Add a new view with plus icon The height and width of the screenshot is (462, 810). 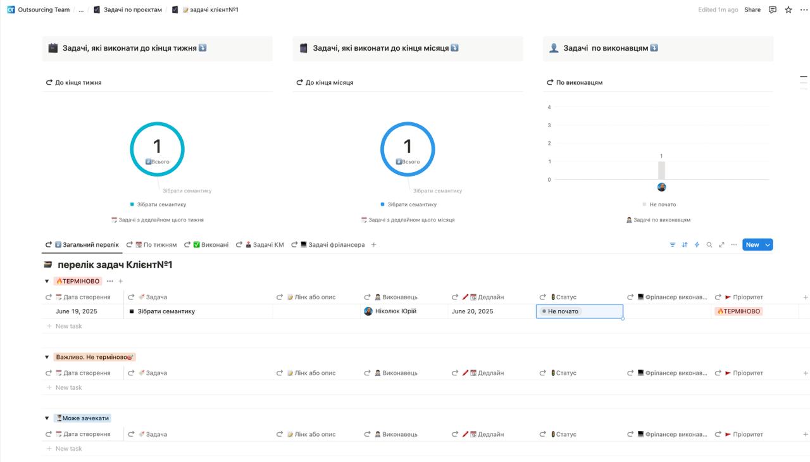pyautogui.click(x=373, y=245)
